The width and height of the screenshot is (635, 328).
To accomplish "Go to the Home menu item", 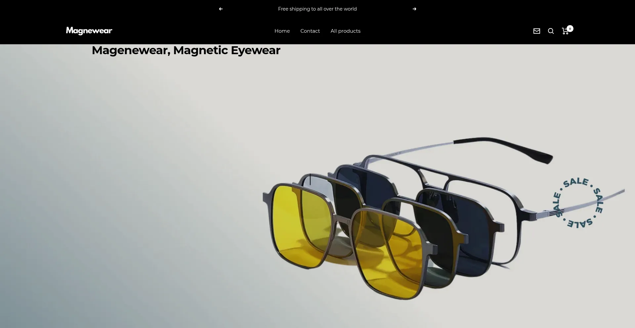I will coord(282,31).
